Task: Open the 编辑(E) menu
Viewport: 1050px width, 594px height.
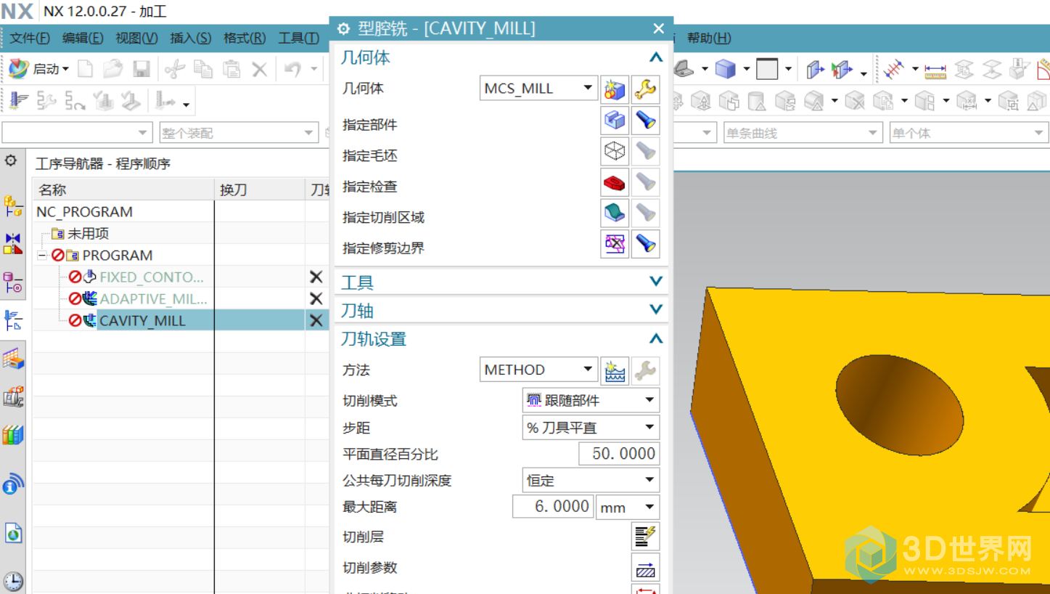Action: point(83,38)
